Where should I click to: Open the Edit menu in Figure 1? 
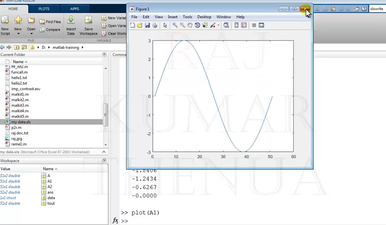146,17
